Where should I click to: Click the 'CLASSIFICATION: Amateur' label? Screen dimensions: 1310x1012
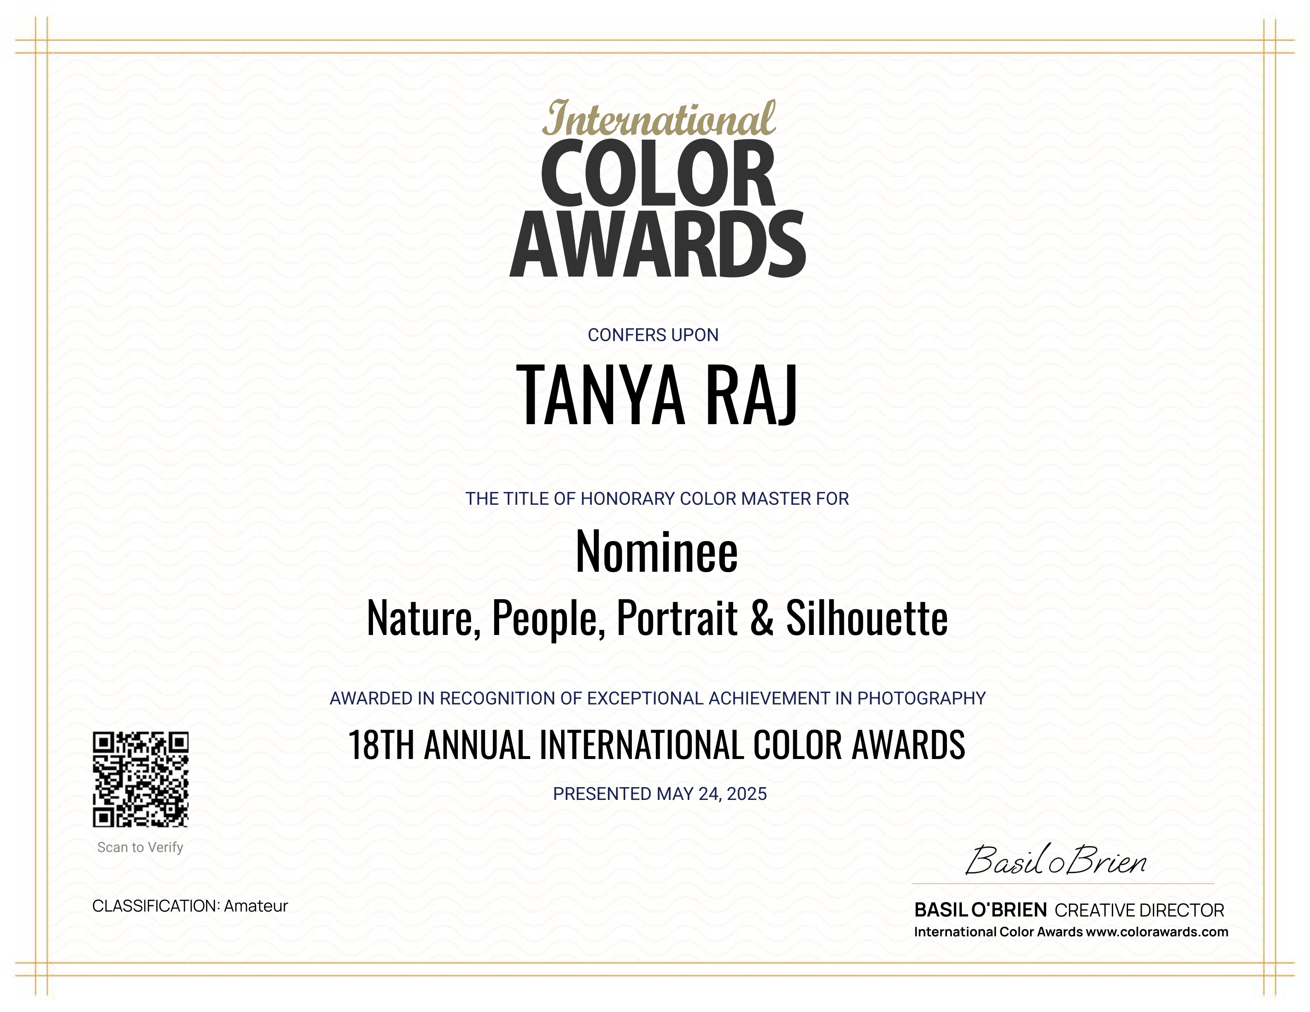(190, 906)
